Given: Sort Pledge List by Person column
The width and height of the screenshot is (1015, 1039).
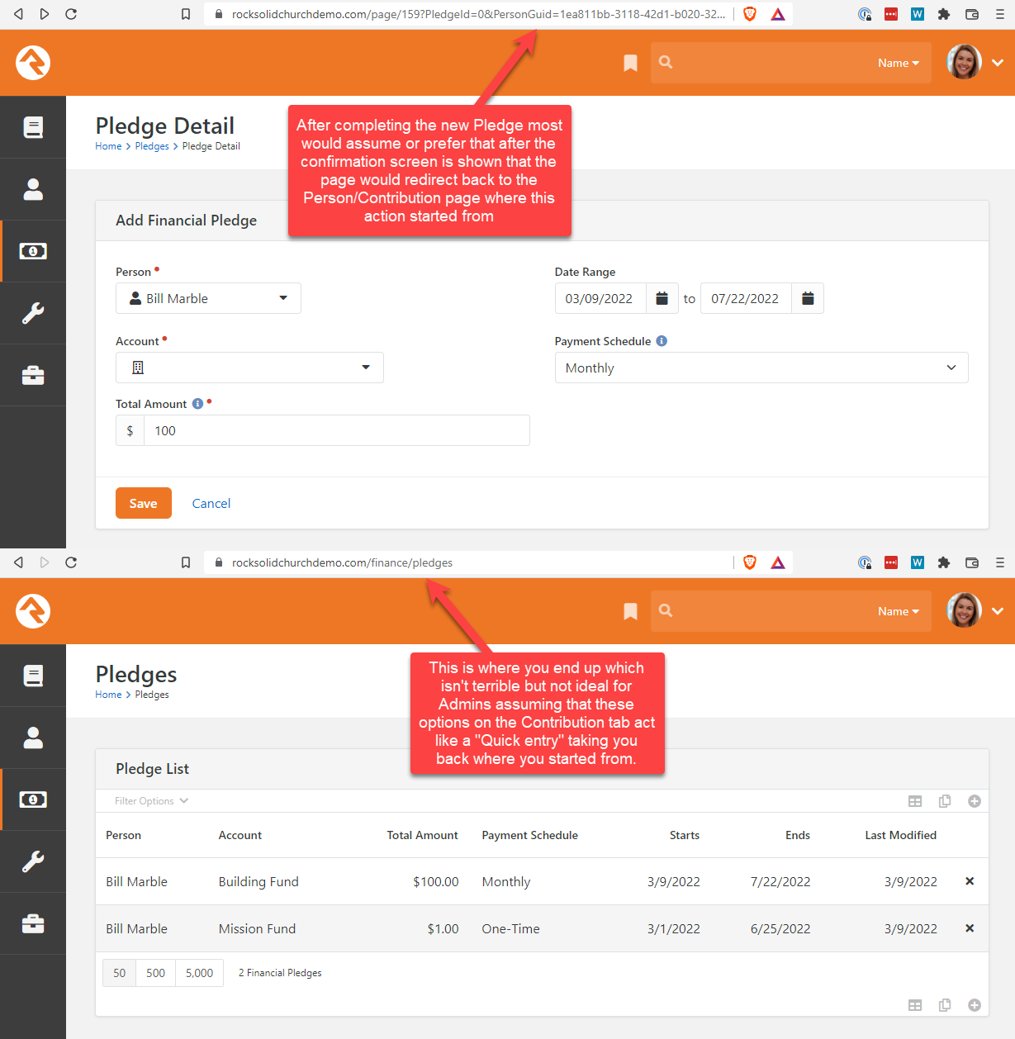Looking at the screenshot, I should (123, 835).
